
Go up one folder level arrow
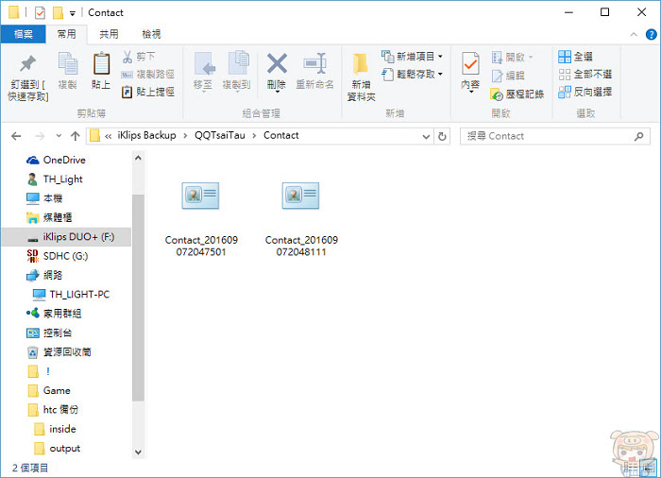point(75,136)
